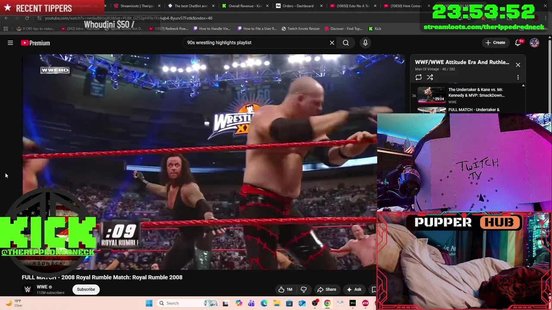Screen dimensions: 552x310
Task: Open the Kick bookmark
Action: point(375,28)
